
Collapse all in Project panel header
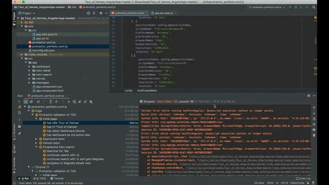tap(94, 13)
